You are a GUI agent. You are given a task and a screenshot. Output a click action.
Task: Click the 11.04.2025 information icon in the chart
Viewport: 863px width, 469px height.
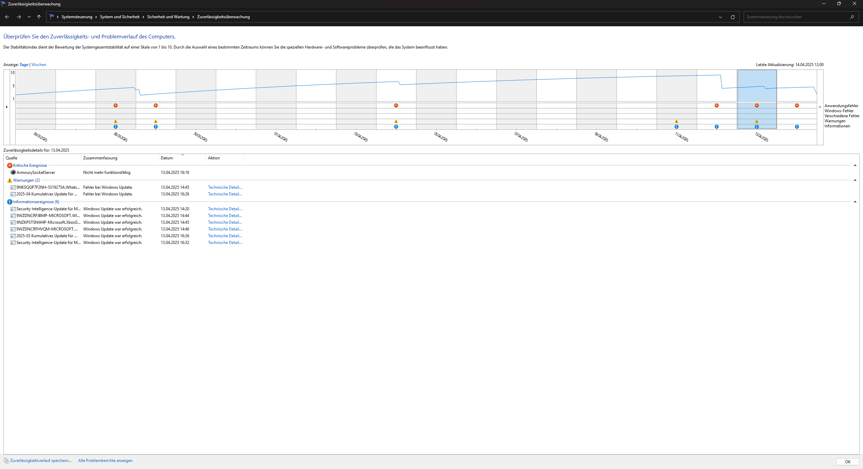point(676,127)
